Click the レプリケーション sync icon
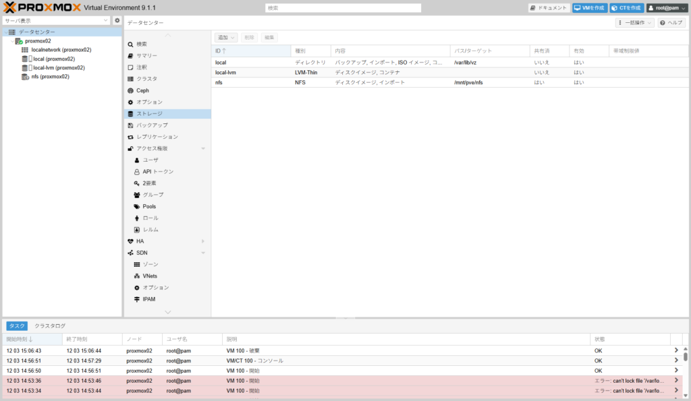Screen dimensions: 691x401 (130, 137)
